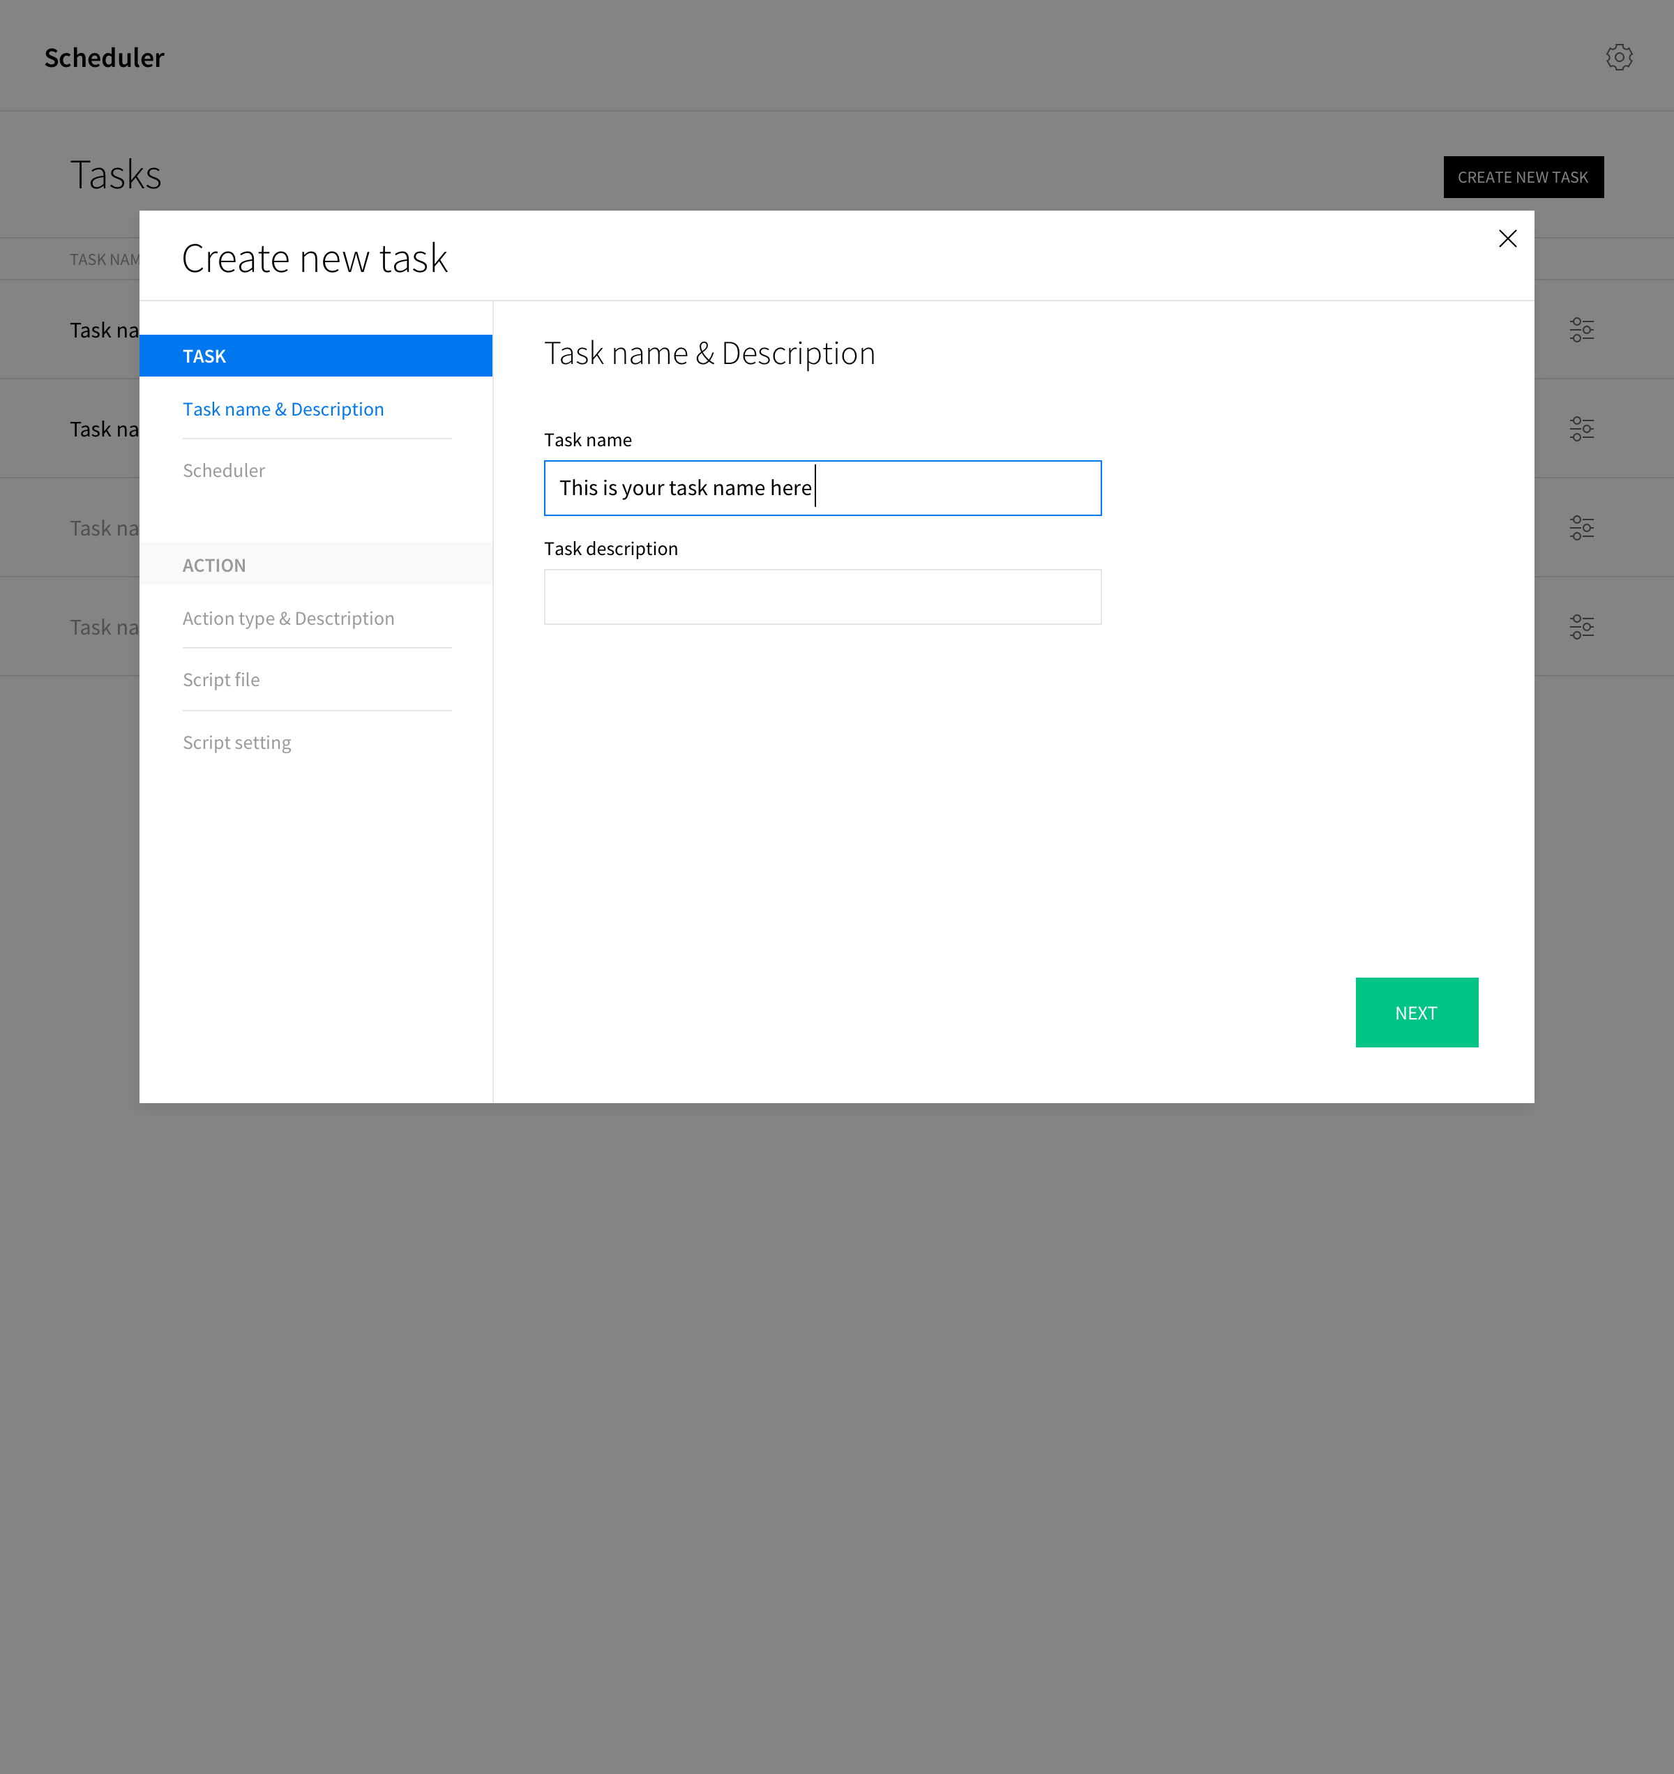Select the first task row name
This screenshot has width=1674, height=1774.
[x=103, y=330]
